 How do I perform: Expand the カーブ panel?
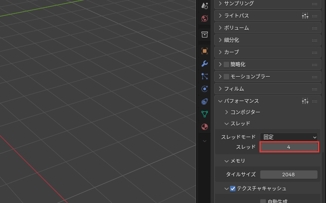[220, 52]
